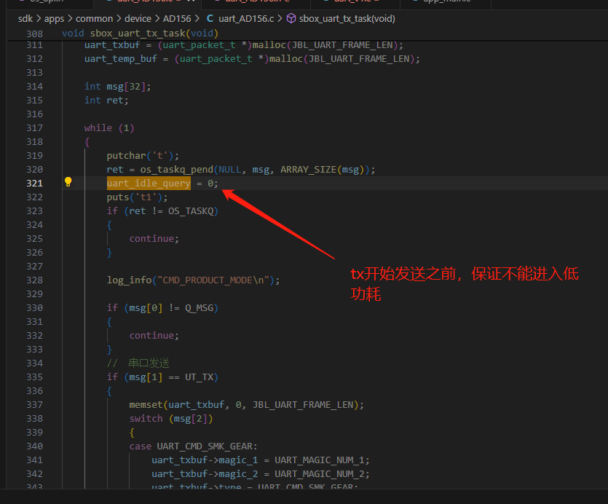This screenshot has width=608, height=504.
Task: Open the common breadcrumb folder
Action: click(94, 19)
